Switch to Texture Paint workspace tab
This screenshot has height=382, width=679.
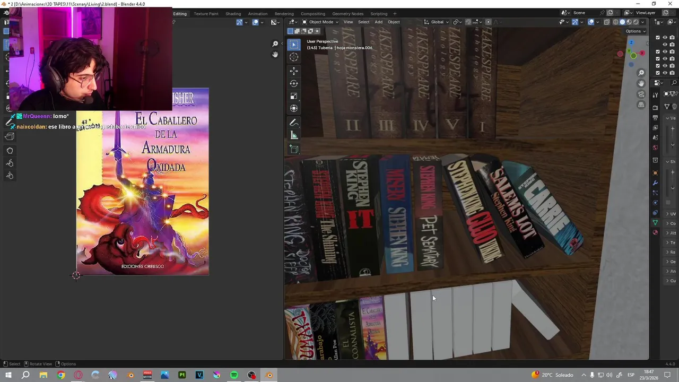[206, 13]
